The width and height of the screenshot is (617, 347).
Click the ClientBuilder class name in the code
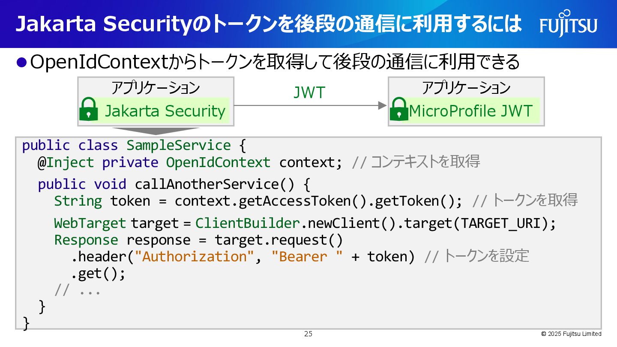[247, 223]
